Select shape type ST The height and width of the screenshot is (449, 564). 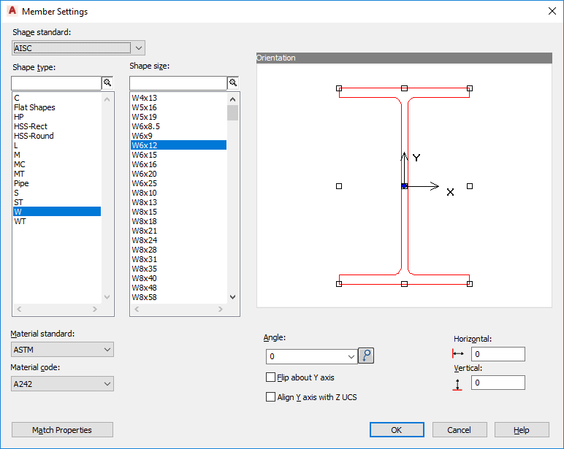pos(57,202)
